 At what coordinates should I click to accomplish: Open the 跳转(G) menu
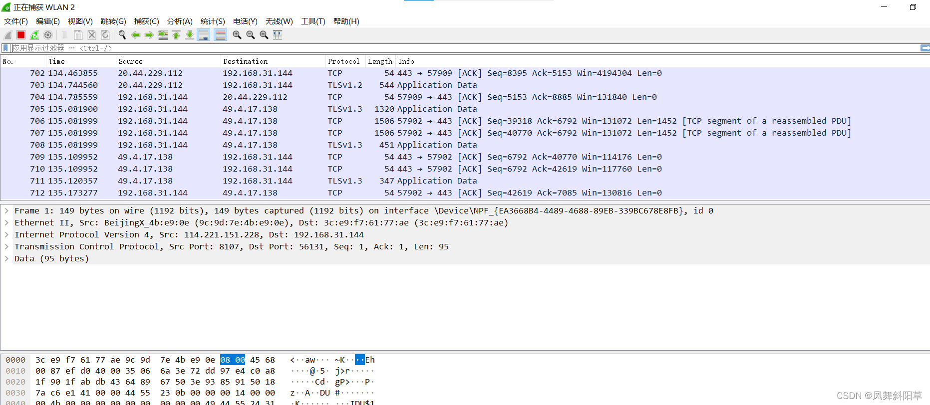click(113, 21)
